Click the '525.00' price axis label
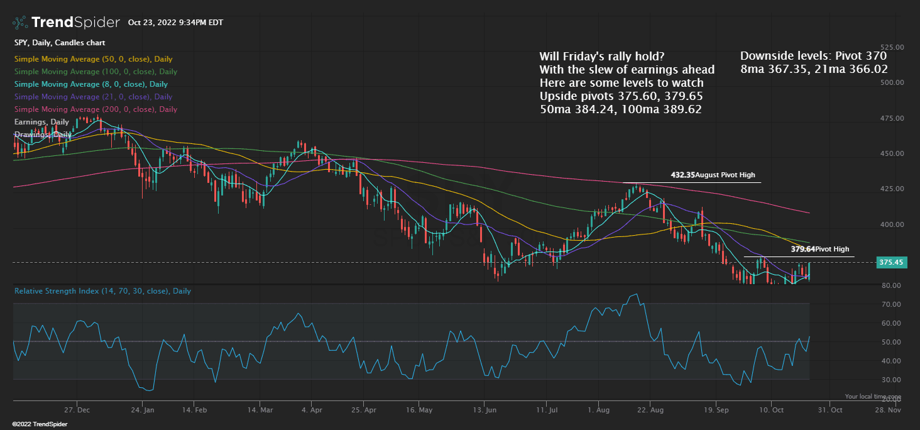This screenshot has height=430, width=920. (892, 46)
